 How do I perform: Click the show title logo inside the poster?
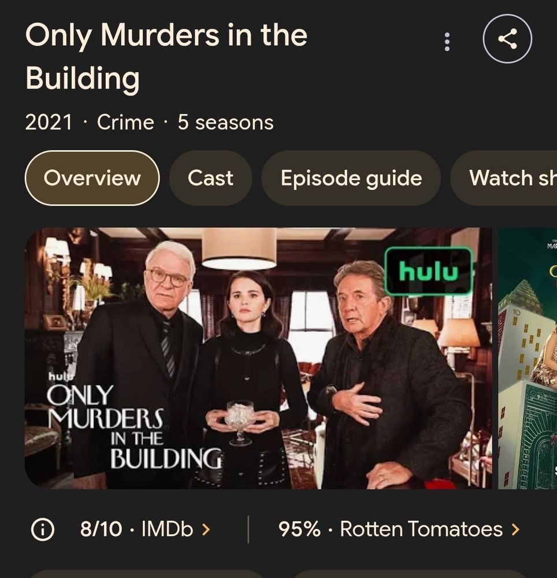click(x=135, y=427)
